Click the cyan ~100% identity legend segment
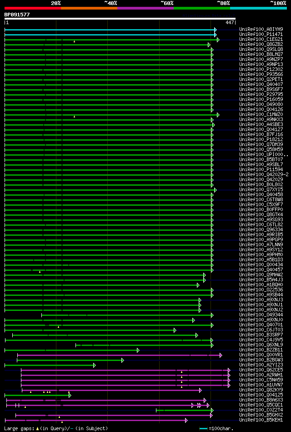Viewport: 291px width, 432px height. click(259, 8)
